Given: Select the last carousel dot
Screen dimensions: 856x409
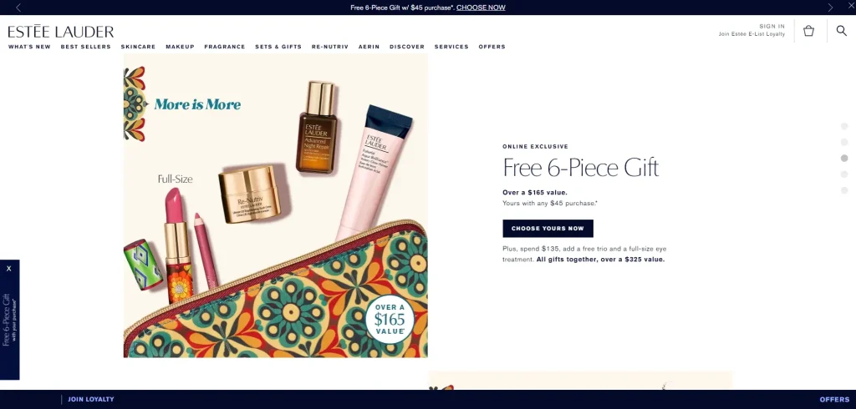Looking at the screenshot, I should click(844, 190).
